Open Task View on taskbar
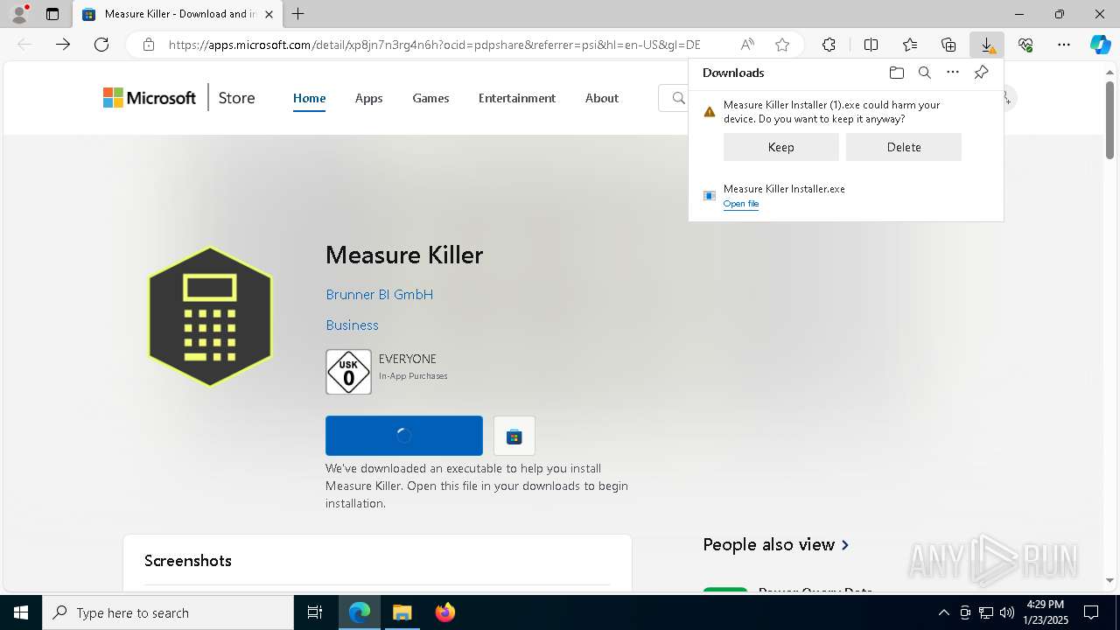 315,612
